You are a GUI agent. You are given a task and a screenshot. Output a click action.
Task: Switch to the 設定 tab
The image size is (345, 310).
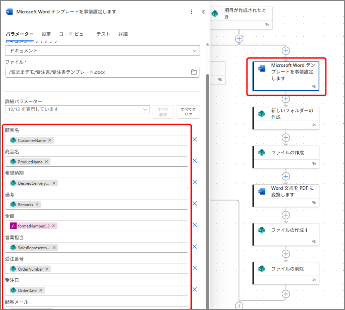[46, 34]
